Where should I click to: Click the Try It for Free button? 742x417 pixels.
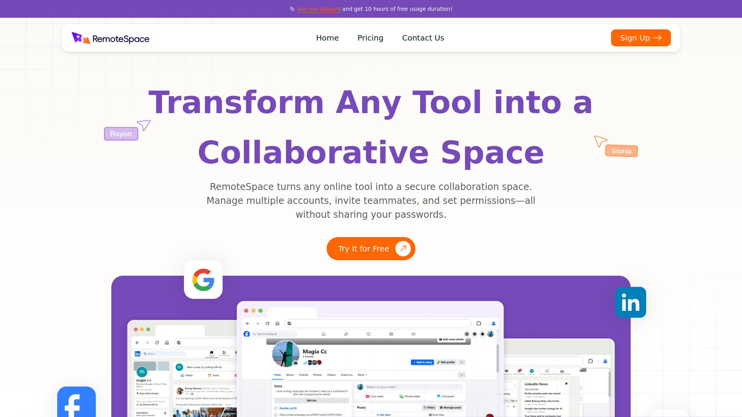click(x=371, y=249)
